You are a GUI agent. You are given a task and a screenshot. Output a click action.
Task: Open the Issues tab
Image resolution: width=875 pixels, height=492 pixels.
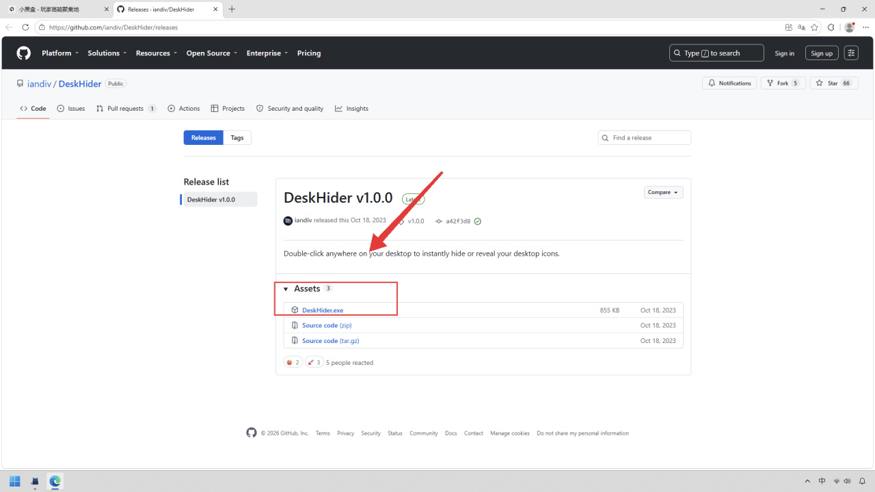71,109
